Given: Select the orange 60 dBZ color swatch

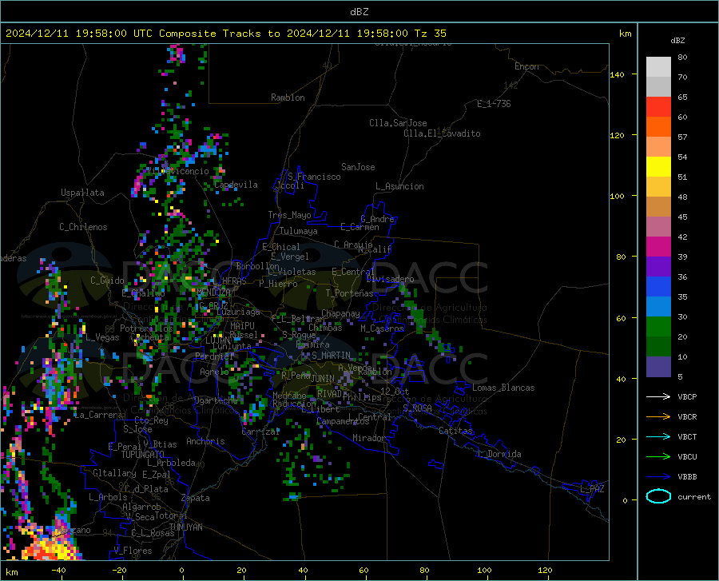Looking at the screenshot, I should pyautogui.click(x=658, y=127).
